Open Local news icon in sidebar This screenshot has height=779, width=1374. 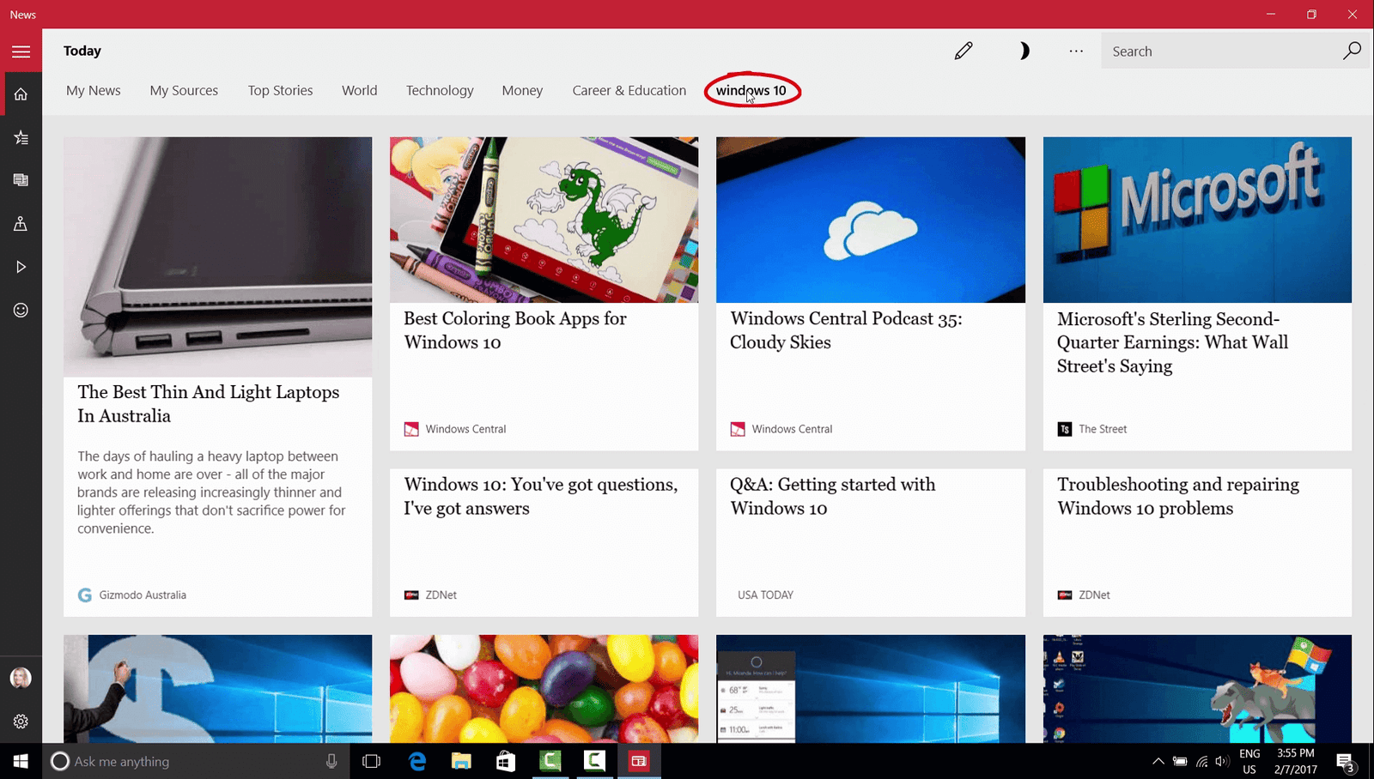click(21, 224)
